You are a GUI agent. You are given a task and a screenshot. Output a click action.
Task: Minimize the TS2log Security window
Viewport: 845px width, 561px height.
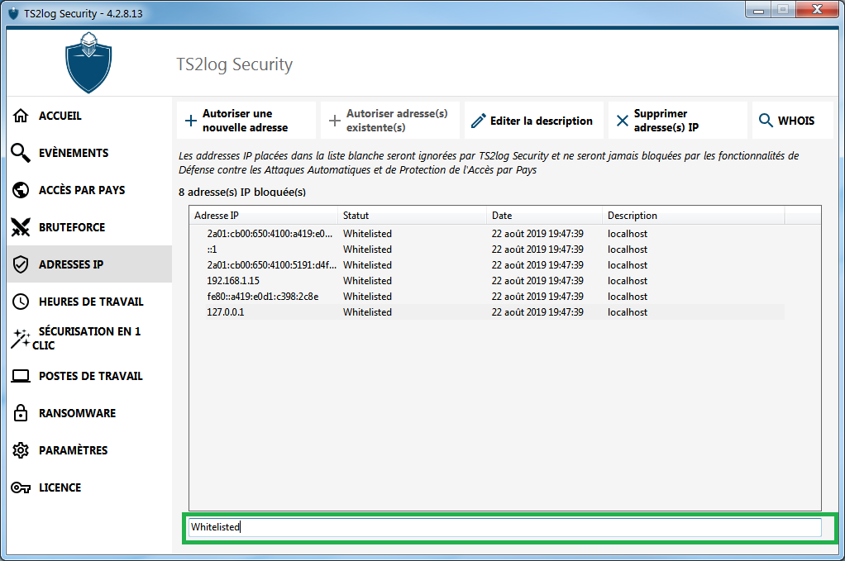758,10
